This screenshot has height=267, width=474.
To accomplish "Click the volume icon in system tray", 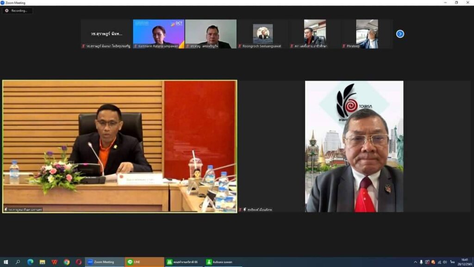I will (x=445, y=262).
